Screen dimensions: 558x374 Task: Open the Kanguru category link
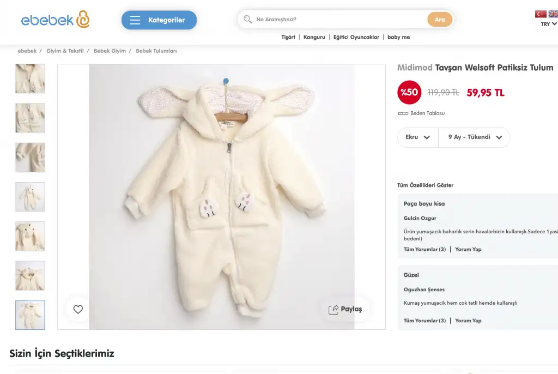314,37
